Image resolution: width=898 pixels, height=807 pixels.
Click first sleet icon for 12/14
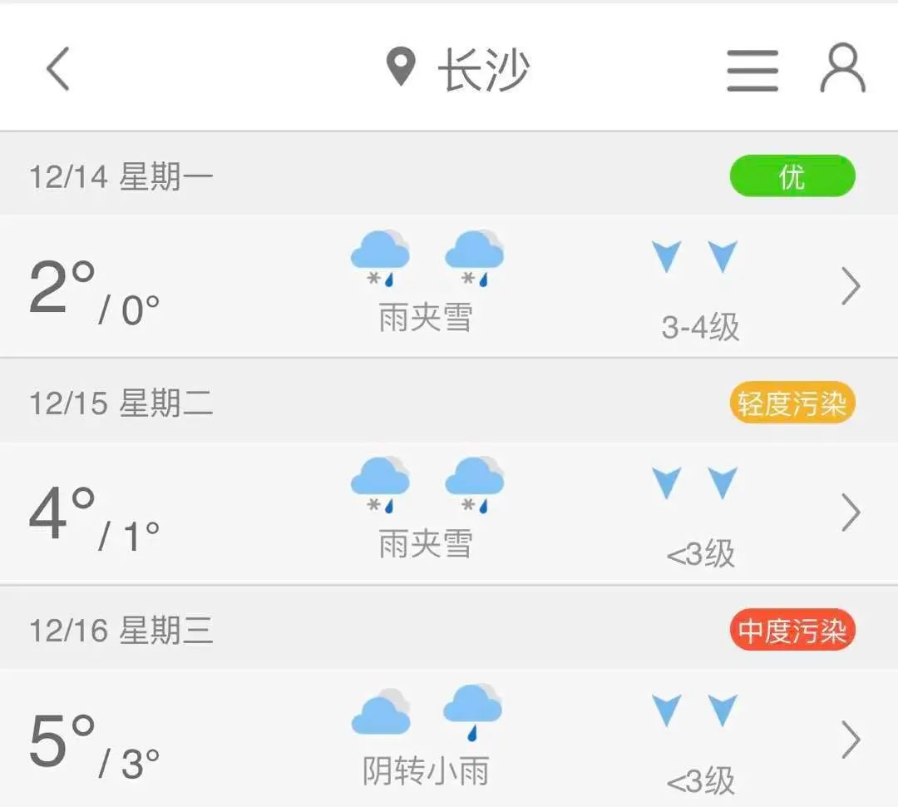(x=380, y=257)
